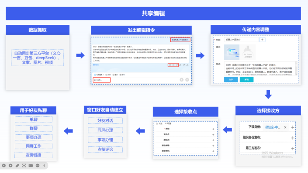Click plus icon on the 发布点 row
This screenshot has height=173, width=308.
[x=213, y=135]
